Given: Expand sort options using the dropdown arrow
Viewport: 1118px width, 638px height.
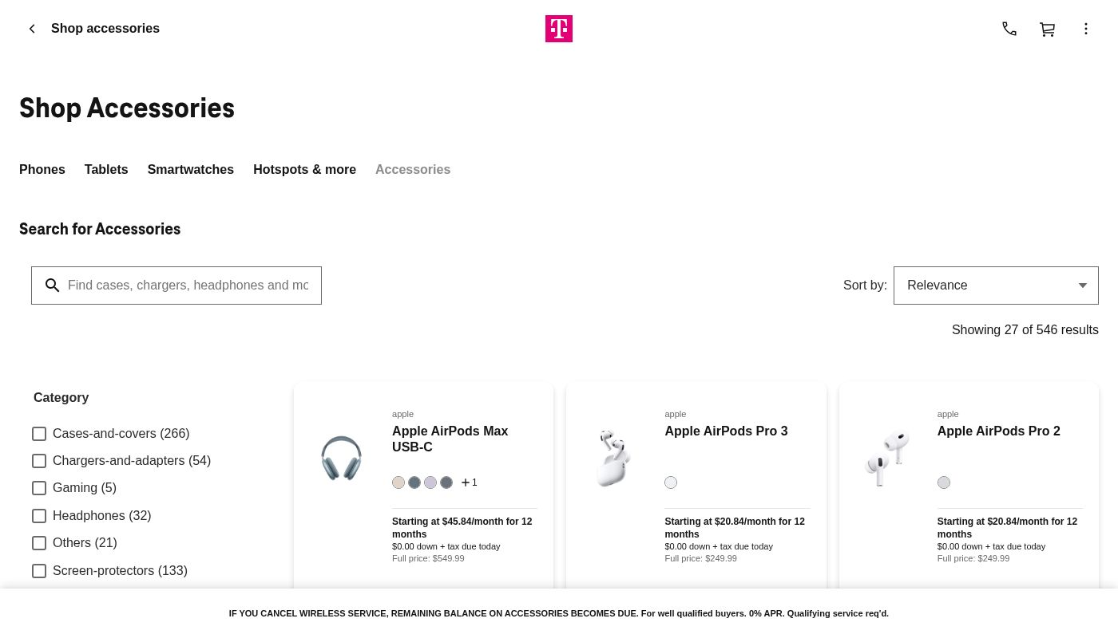Looking at the screenshot, I should click(x=1083, y=286).
